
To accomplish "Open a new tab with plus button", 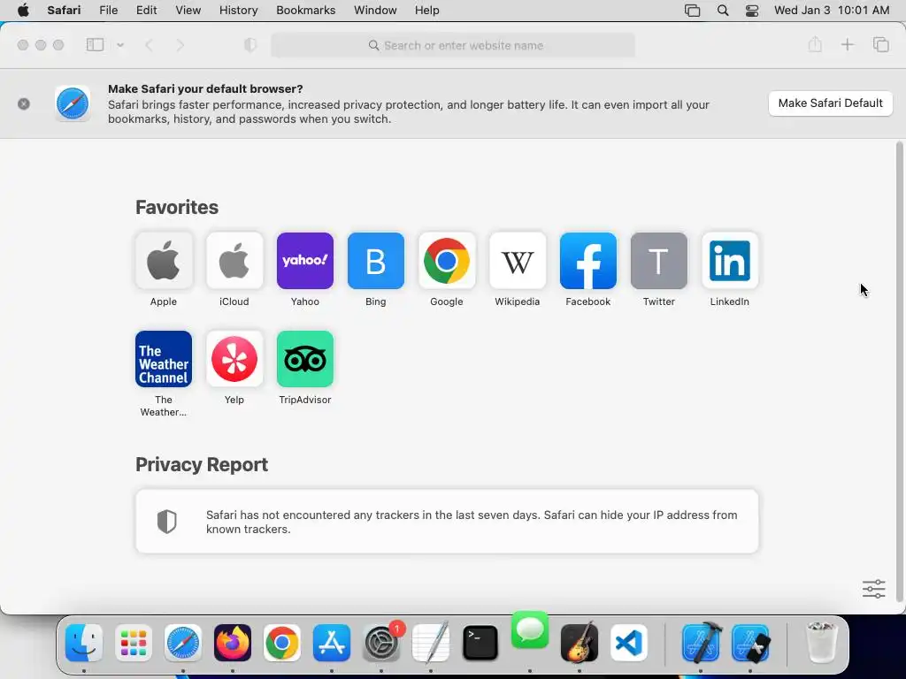I will pos(847,44).
